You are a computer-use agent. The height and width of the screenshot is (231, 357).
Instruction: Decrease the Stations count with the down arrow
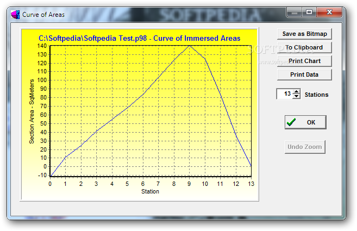[x=296, y=96]
